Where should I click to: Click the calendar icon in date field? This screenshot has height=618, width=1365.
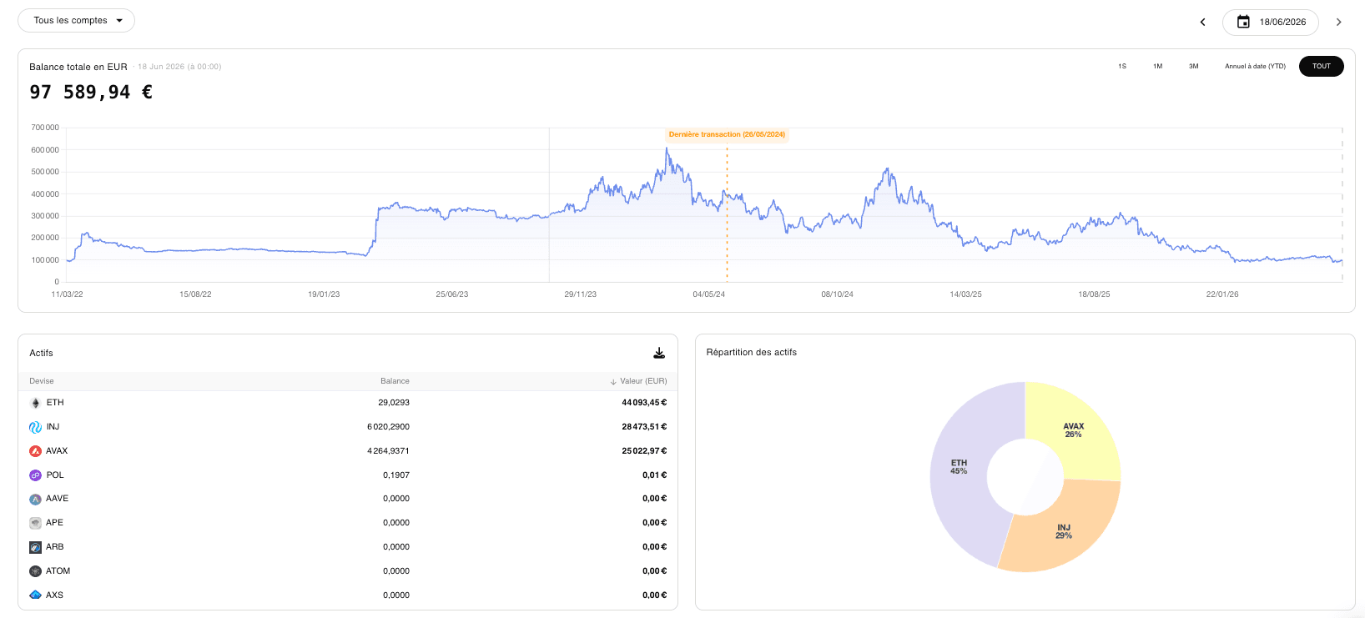point(1243,23)
